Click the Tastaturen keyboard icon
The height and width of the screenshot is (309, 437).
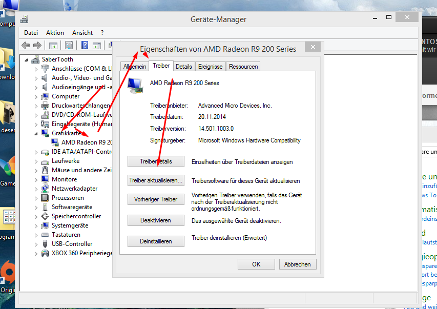point(45,235)
